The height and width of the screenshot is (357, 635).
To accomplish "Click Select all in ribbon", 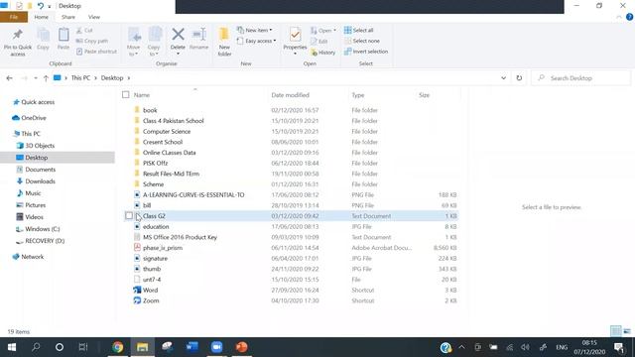I will tap(359, 31).
